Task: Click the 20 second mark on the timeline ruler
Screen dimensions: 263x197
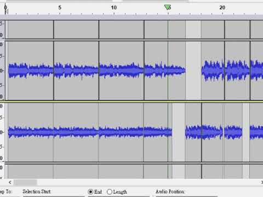Action: 222,8
